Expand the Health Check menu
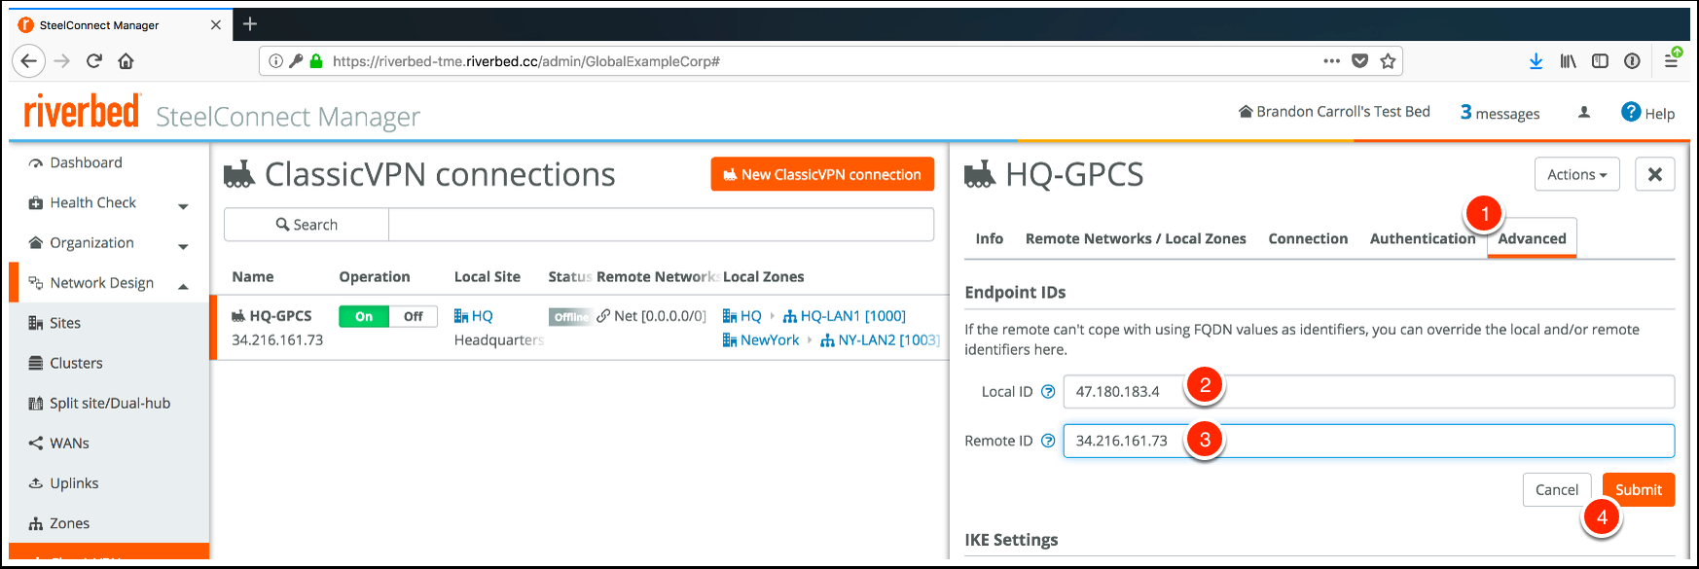 pos(183,205)
